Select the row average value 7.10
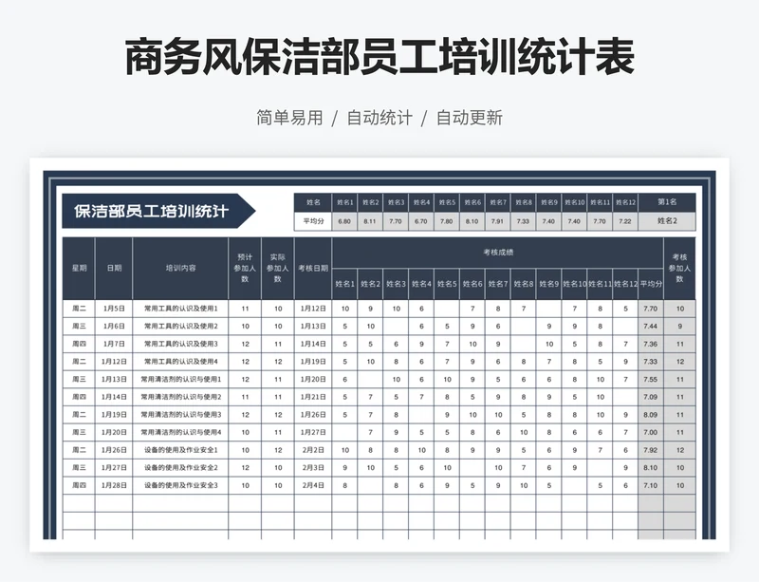This screenshot has height=582, width=759. point(651,485)
